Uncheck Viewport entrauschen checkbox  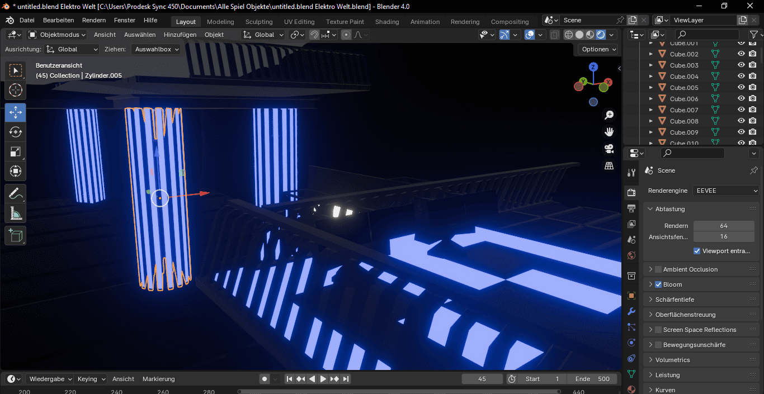[x=697, y=251]
